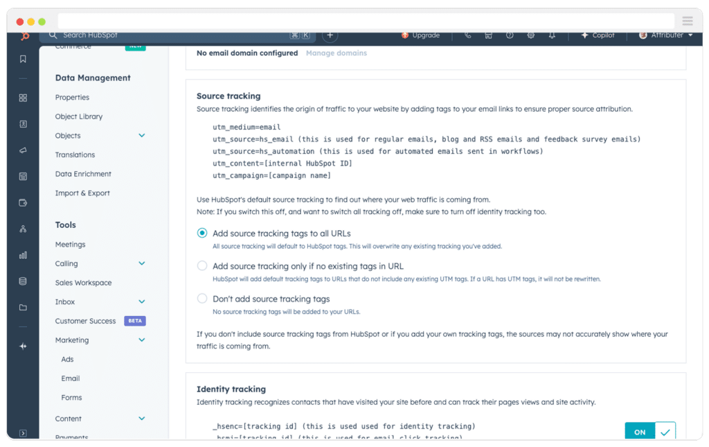Screen dimensions: 709x447
Task: Open the Settings gear icon
Action: coord(530,35)
